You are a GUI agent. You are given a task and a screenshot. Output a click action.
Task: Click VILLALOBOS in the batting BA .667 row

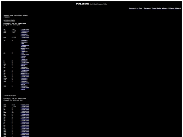[x=25, y=29]
